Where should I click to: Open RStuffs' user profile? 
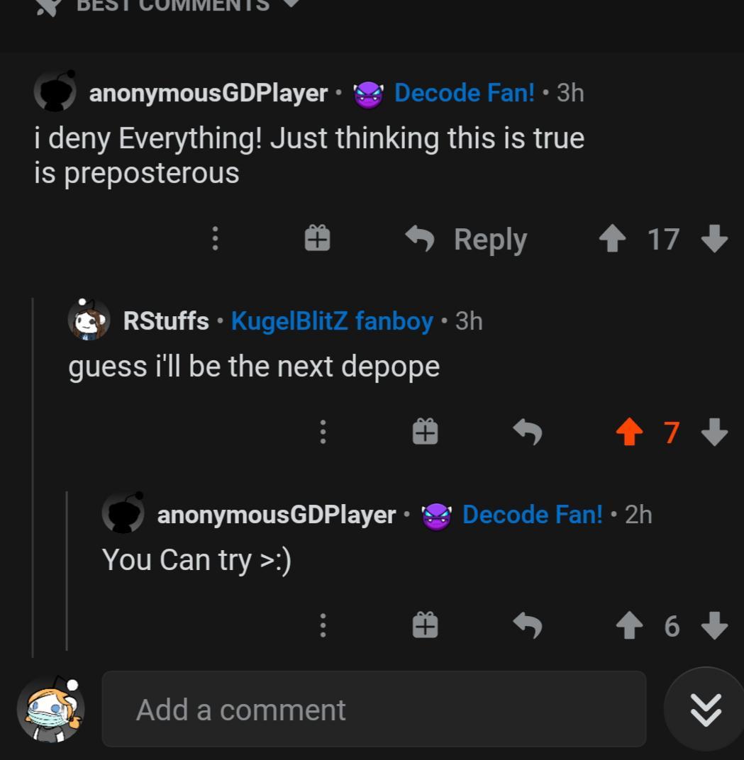pos(166,321)
